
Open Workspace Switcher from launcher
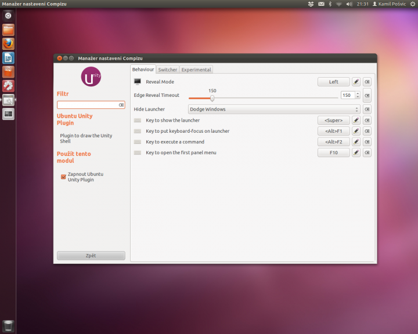[8, 114]
